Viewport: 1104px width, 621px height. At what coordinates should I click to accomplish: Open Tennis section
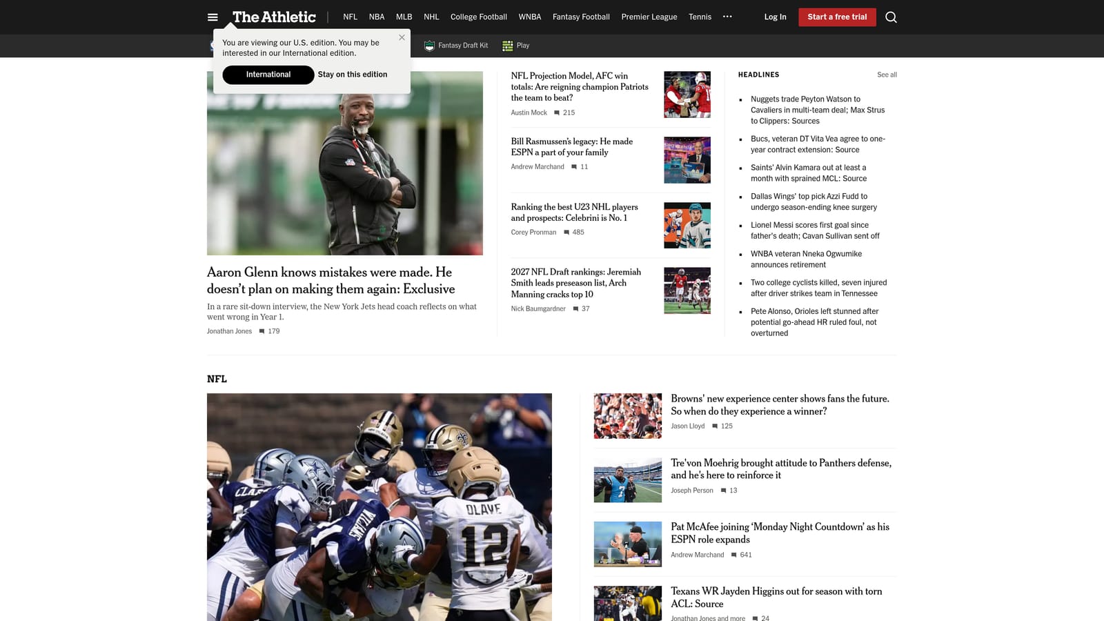pos(700,17)
